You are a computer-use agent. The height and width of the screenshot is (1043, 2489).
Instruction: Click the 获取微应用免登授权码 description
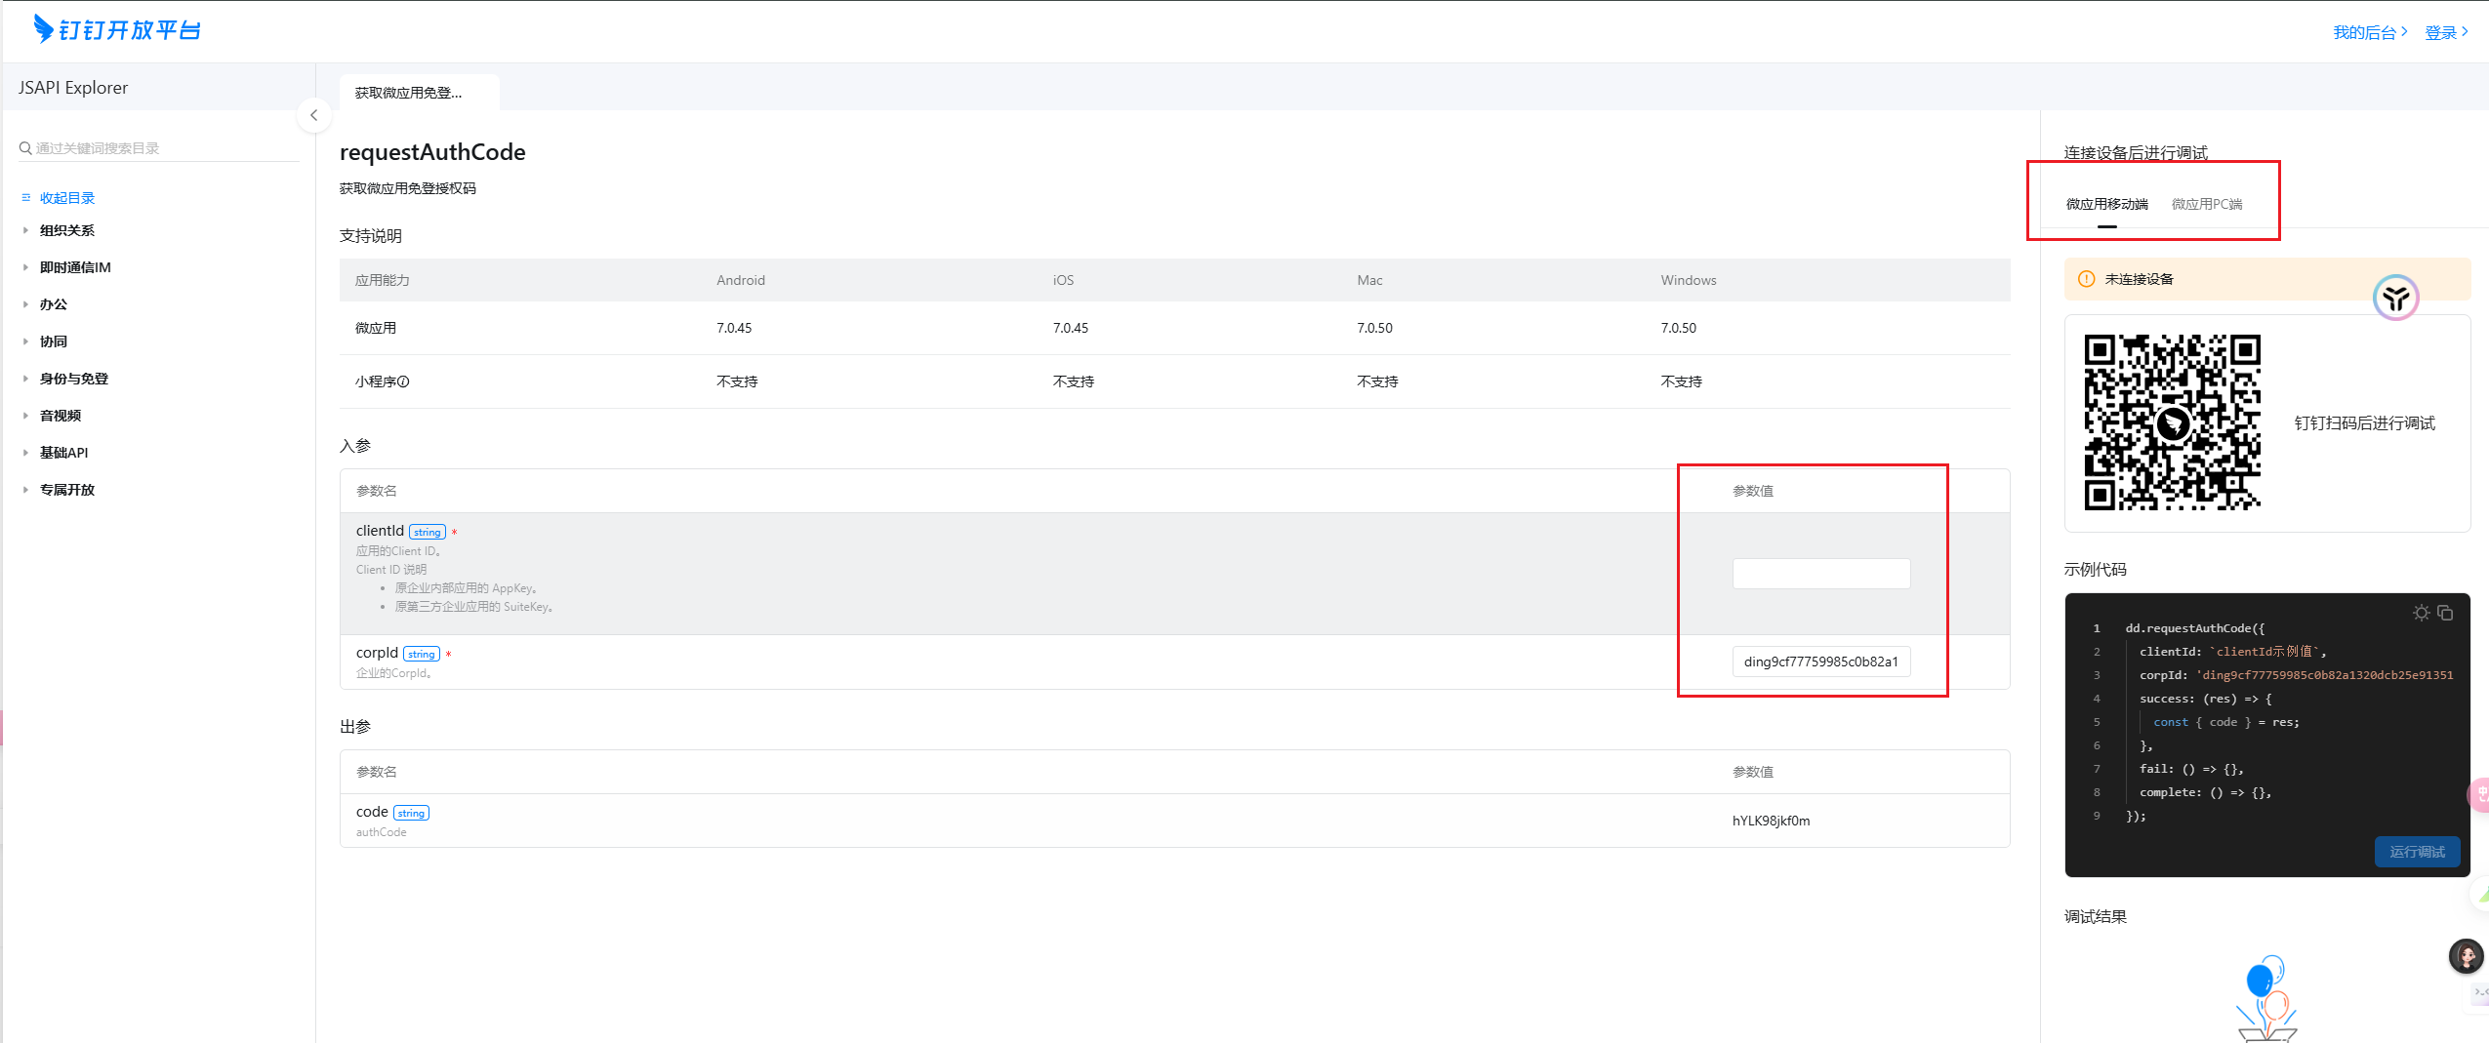click(407, 188)
